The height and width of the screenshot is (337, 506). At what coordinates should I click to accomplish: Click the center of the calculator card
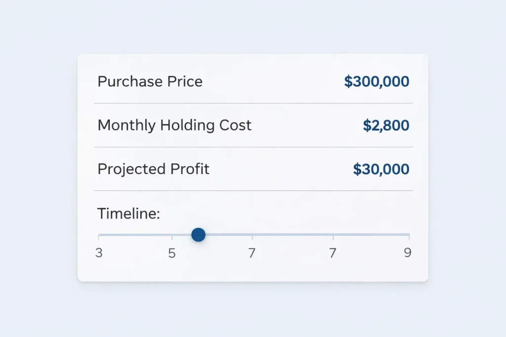point(253,168)
